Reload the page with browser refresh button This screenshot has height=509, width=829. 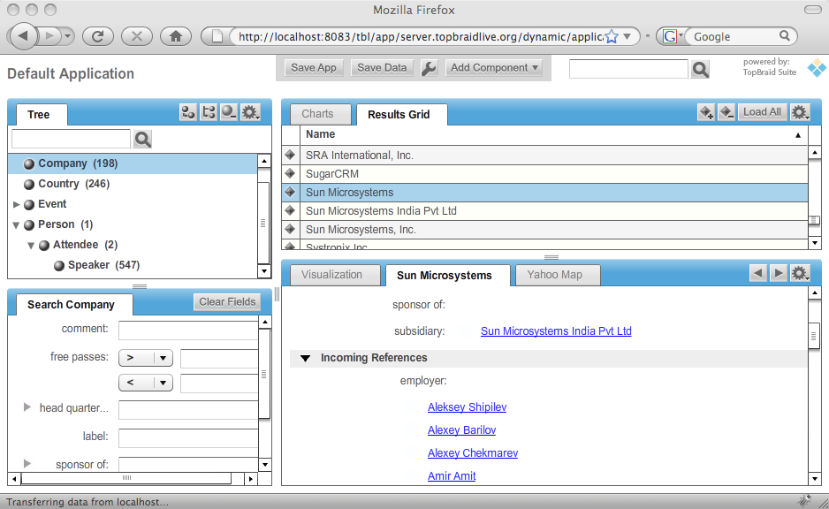98,36
